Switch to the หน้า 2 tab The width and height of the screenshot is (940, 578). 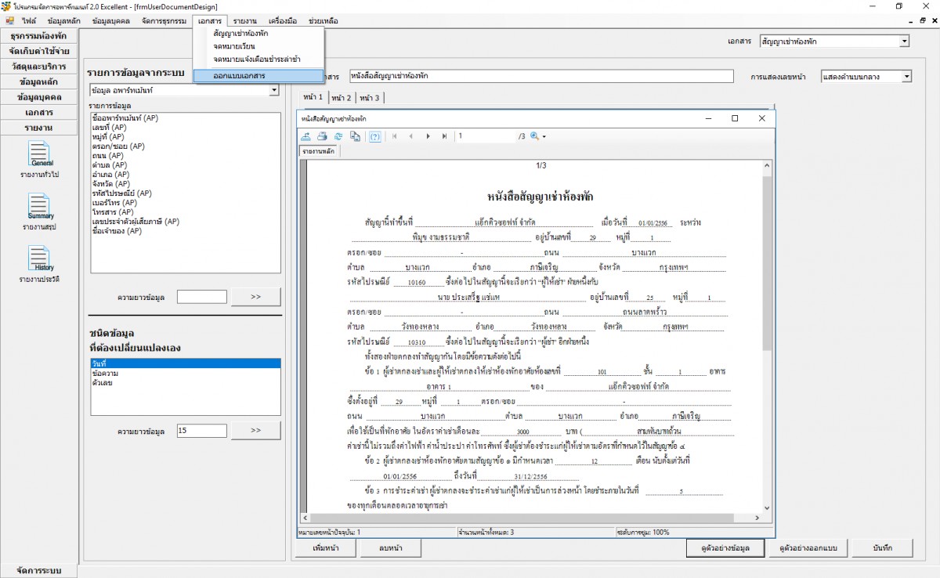pyautogui.click(x=341, y=98)
